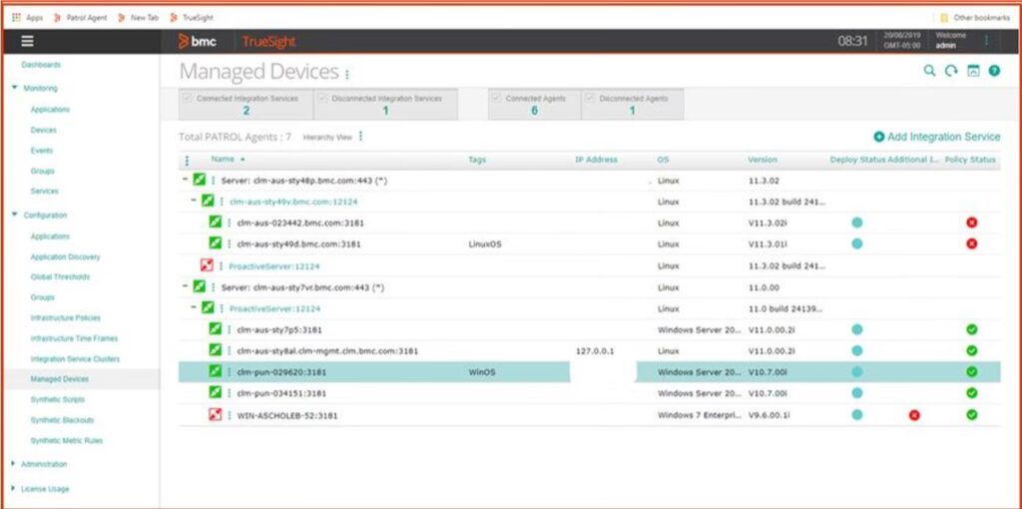Viewport: 1022px width, 509px height.
Task: Click the search magnifier icon
Action: tap(929, 71)
